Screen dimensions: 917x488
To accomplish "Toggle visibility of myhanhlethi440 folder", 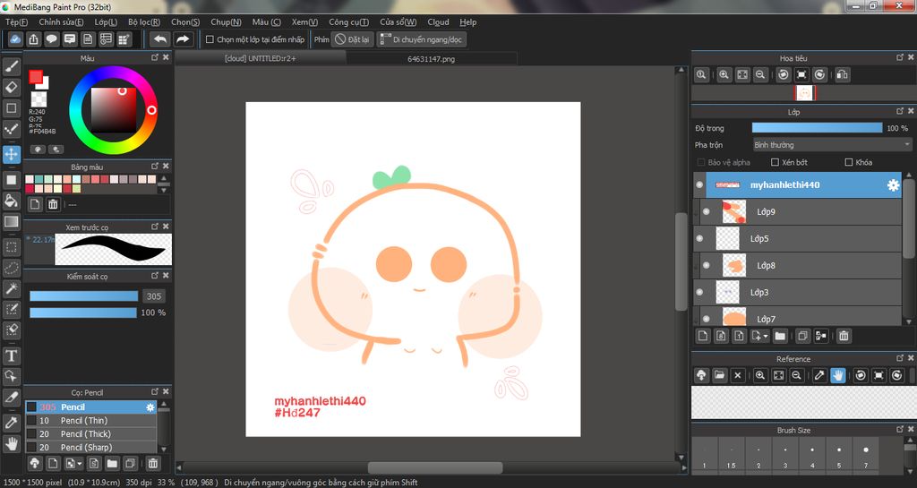I will [699, 184].
